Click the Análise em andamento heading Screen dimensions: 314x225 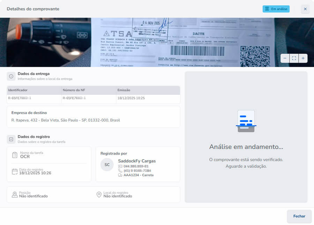click(246, 147)
